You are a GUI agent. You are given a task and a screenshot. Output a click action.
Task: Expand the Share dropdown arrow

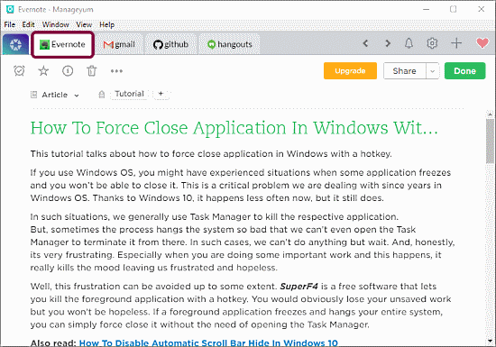[x=432, y=71]
